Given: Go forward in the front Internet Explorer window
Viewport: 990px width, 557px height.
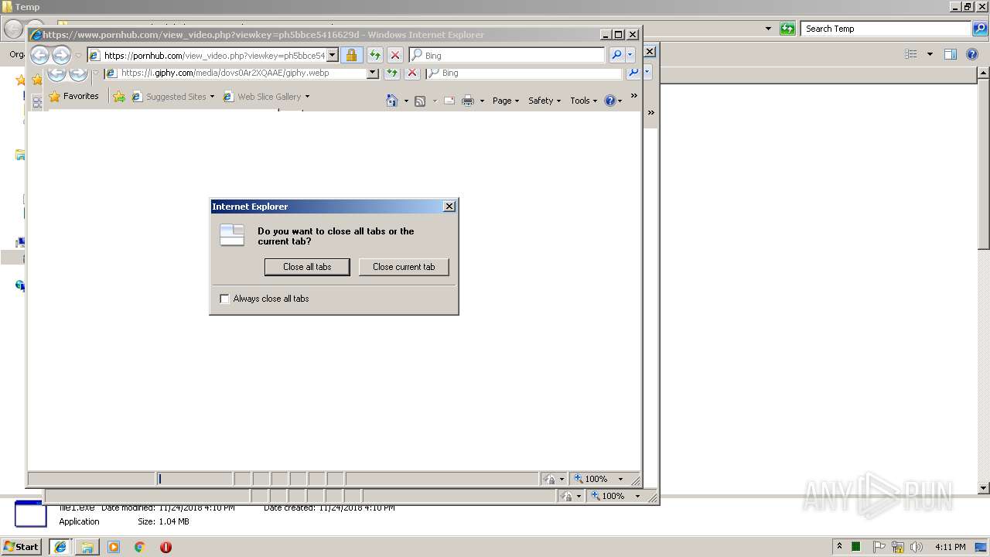Looking at the screenshot, I should (61, 55).
